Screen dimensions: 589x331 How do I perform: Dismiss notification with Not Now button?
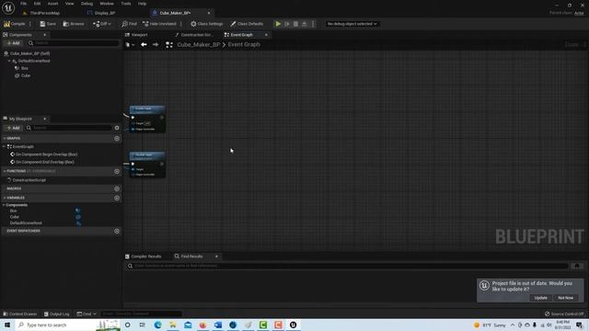pos(565,298)
